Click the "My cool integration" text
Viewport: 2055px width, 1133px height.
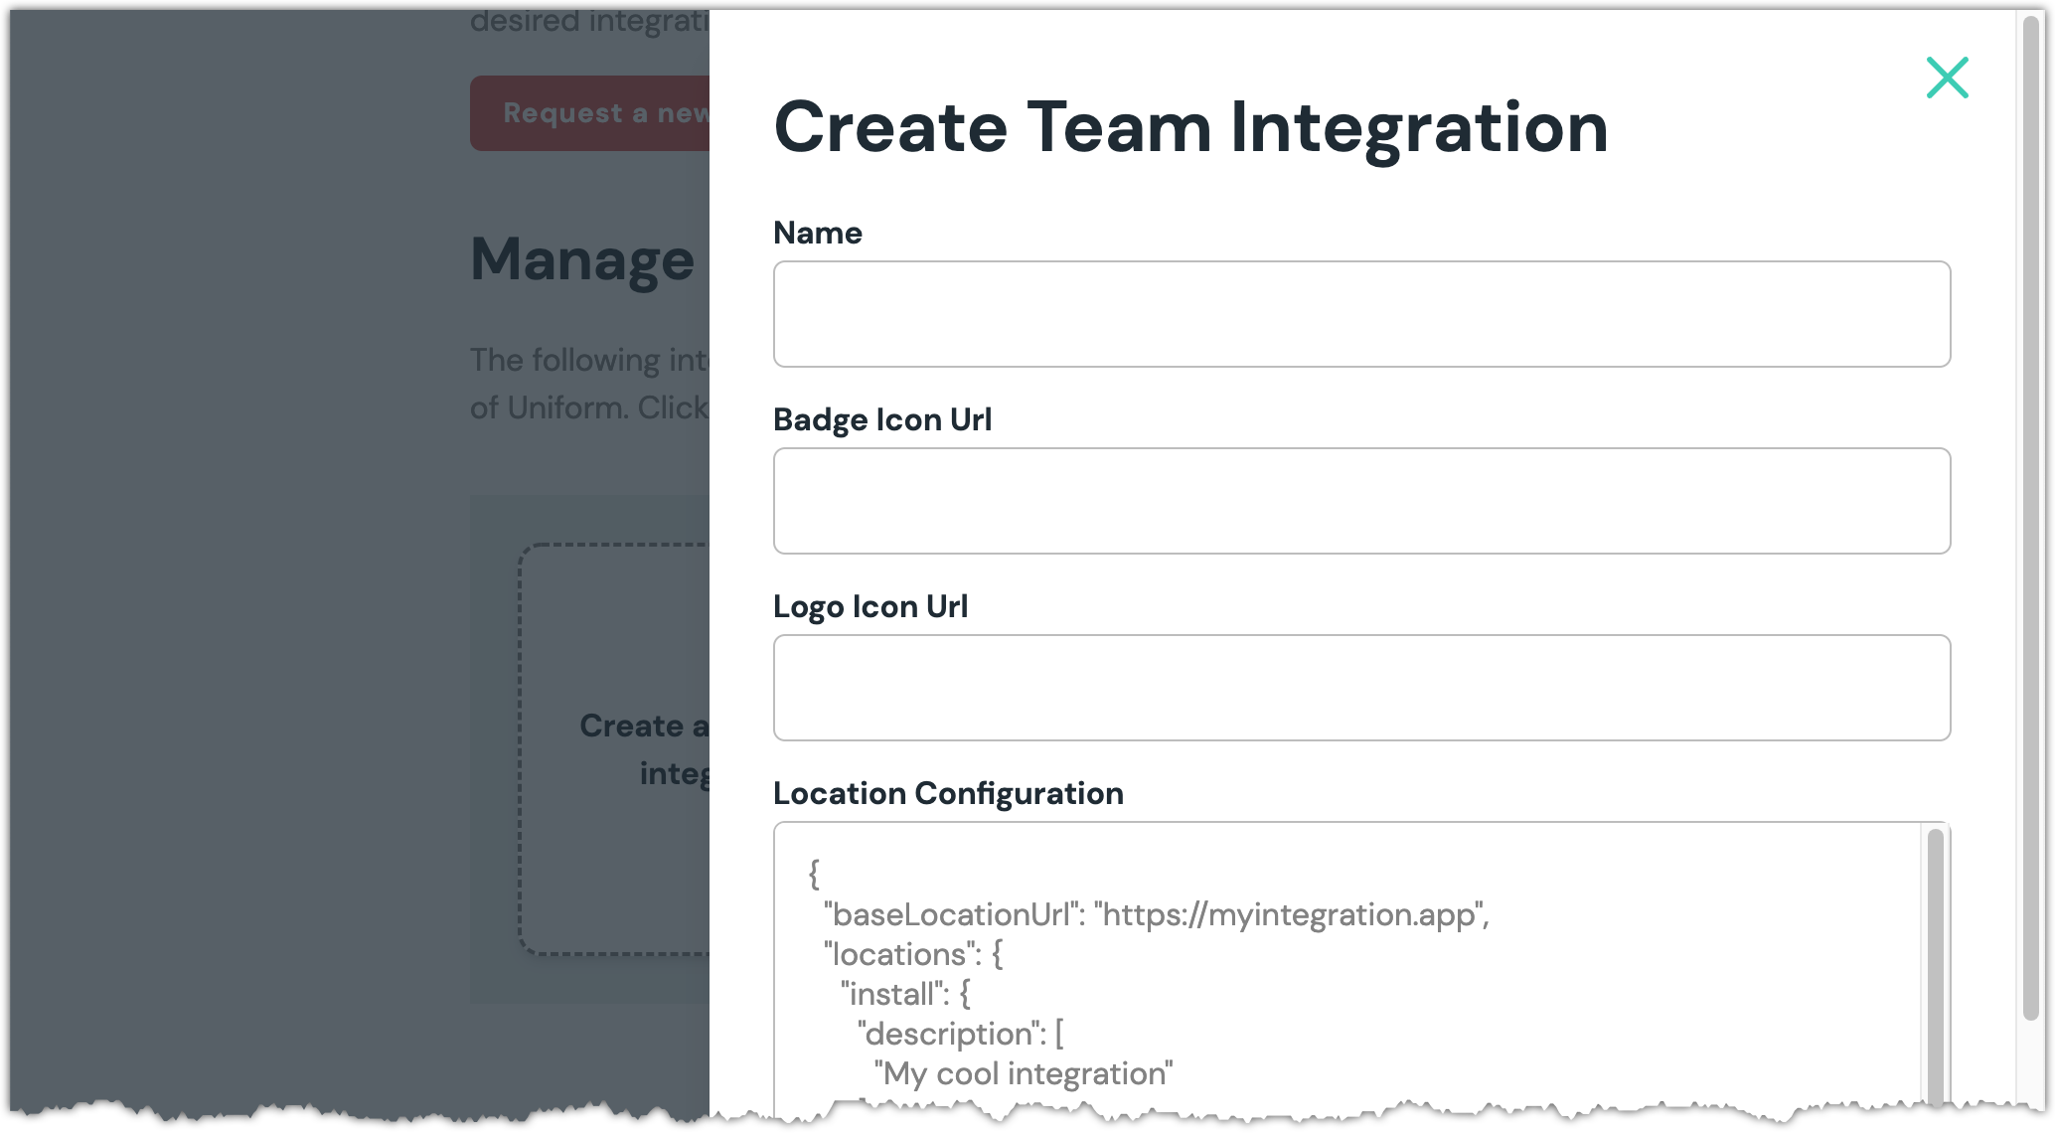coord(1024,1073)
